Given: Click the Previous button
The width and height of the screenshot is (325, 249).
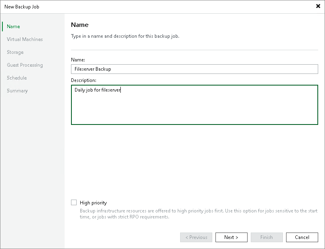Looking at the screenshot, I should pos(196,237).
